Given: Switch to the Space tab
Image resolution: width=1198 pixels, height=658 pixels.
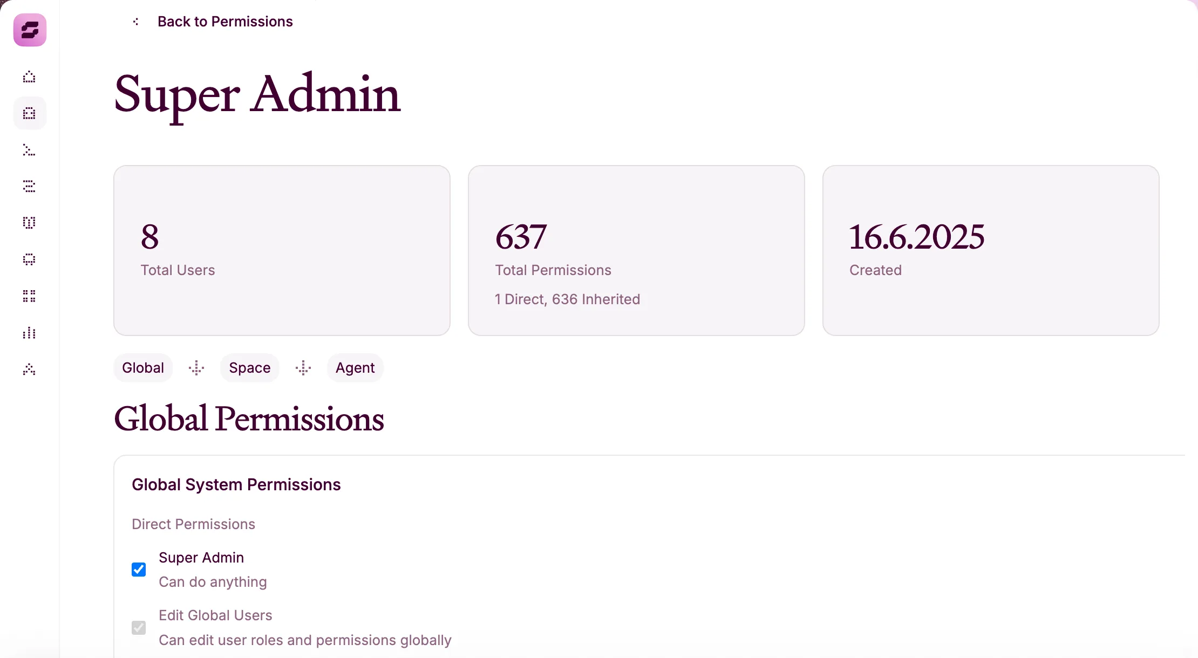Looking at the screenshot, I should (249, 368).
